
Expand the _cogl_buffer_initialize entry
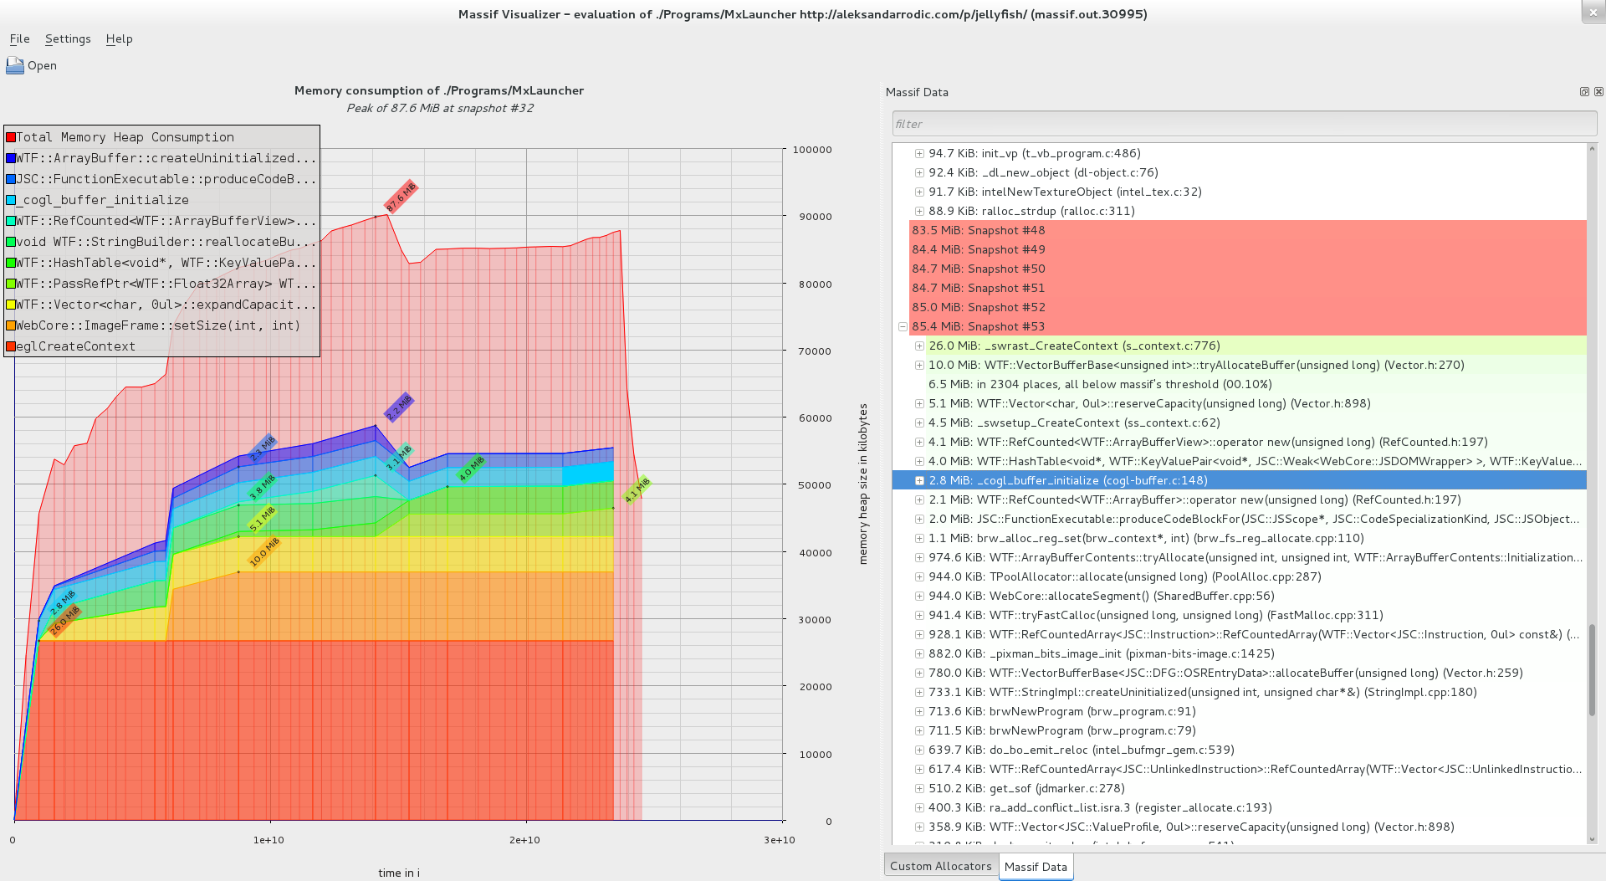919,481
